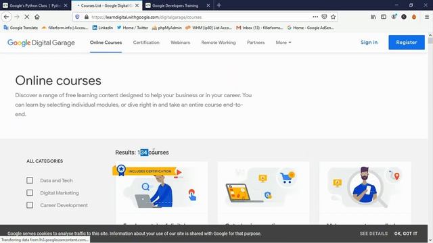Click the blue Register button

tap(407, 43)
